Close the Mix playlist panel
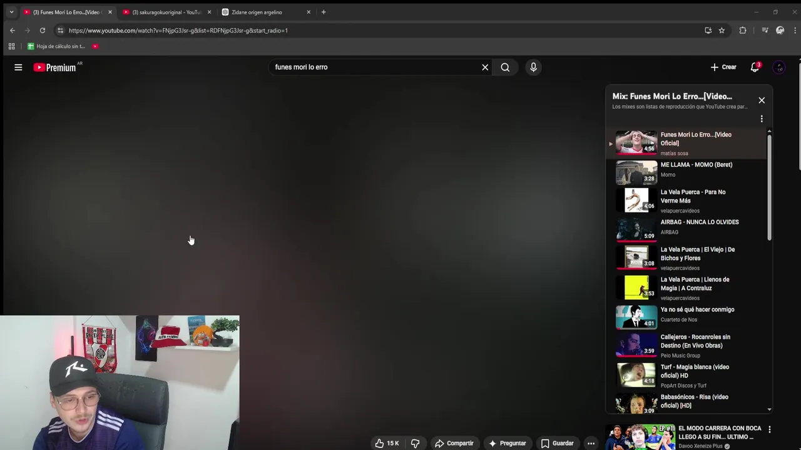The width and height of the screenshot is (801, 450). (762, 100)
